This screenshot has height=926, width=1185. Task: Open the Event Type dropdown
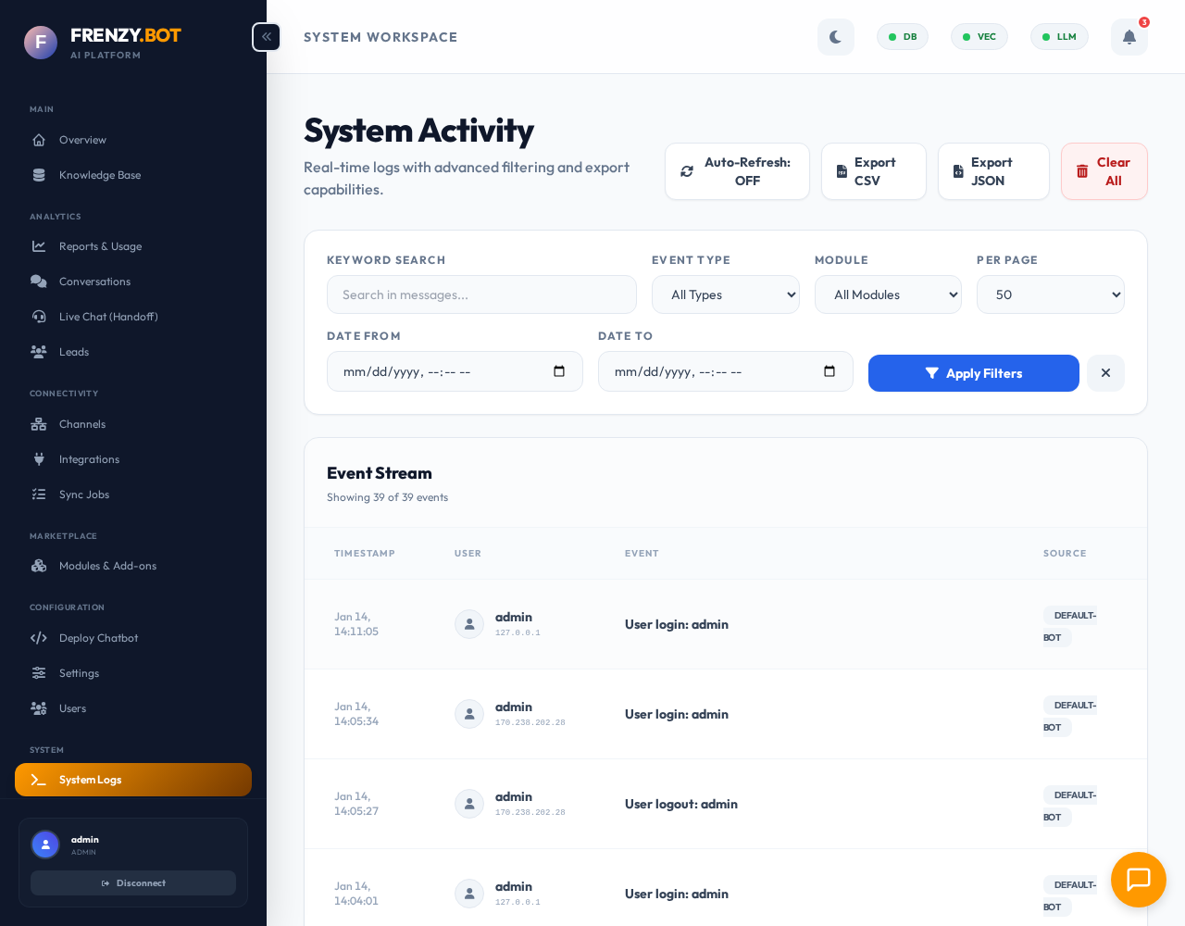click(x=726, y=294)
